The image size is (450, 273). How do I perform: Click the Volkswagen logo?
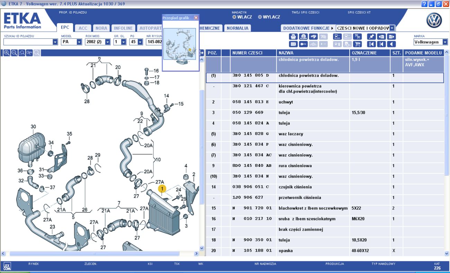point(434,21)
